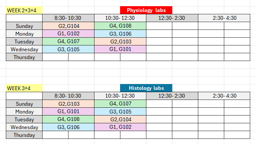The height and width of the screenshot is (145, 255).
Task: Click Tuesday row label in Physiology table
Action: (x=24, y=42)
